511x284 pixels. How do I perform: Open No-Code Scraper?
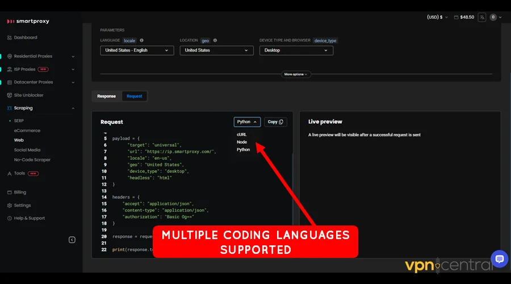tap(32, 160)
